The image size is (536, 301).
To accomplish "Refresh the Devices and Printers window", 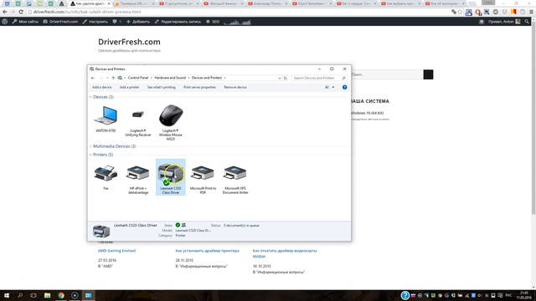I will point(285,78).
